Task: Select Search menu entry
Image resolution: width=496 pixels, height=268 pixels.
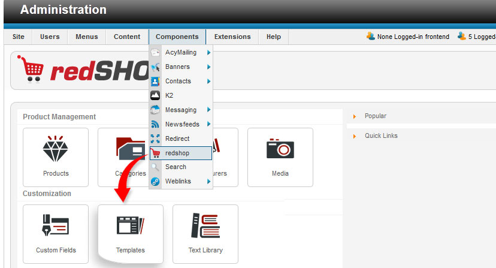Action: tap(181, 167)
